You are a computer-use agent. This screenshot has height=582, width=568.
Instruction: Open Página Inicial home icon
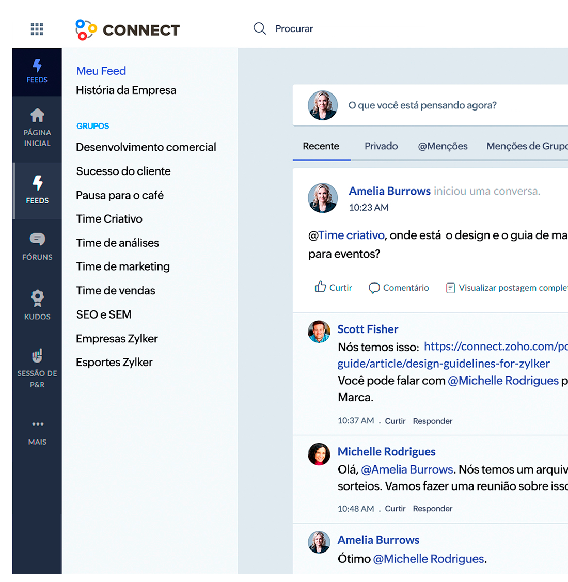pos(37,115)
